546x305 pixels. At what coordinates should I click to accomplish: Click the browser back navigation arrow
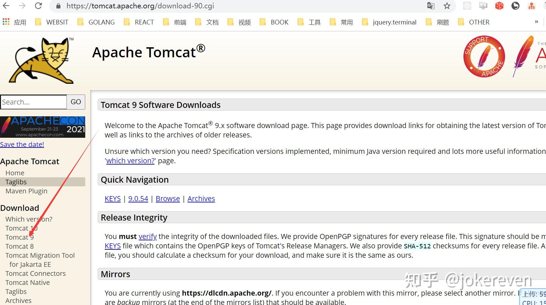click(x=7, y=5)
